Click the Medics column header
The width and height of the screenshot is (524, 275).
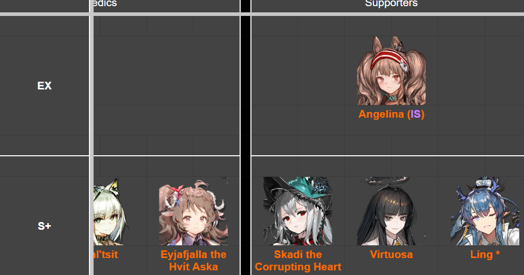pyautogui.click(x=105, y=4)
